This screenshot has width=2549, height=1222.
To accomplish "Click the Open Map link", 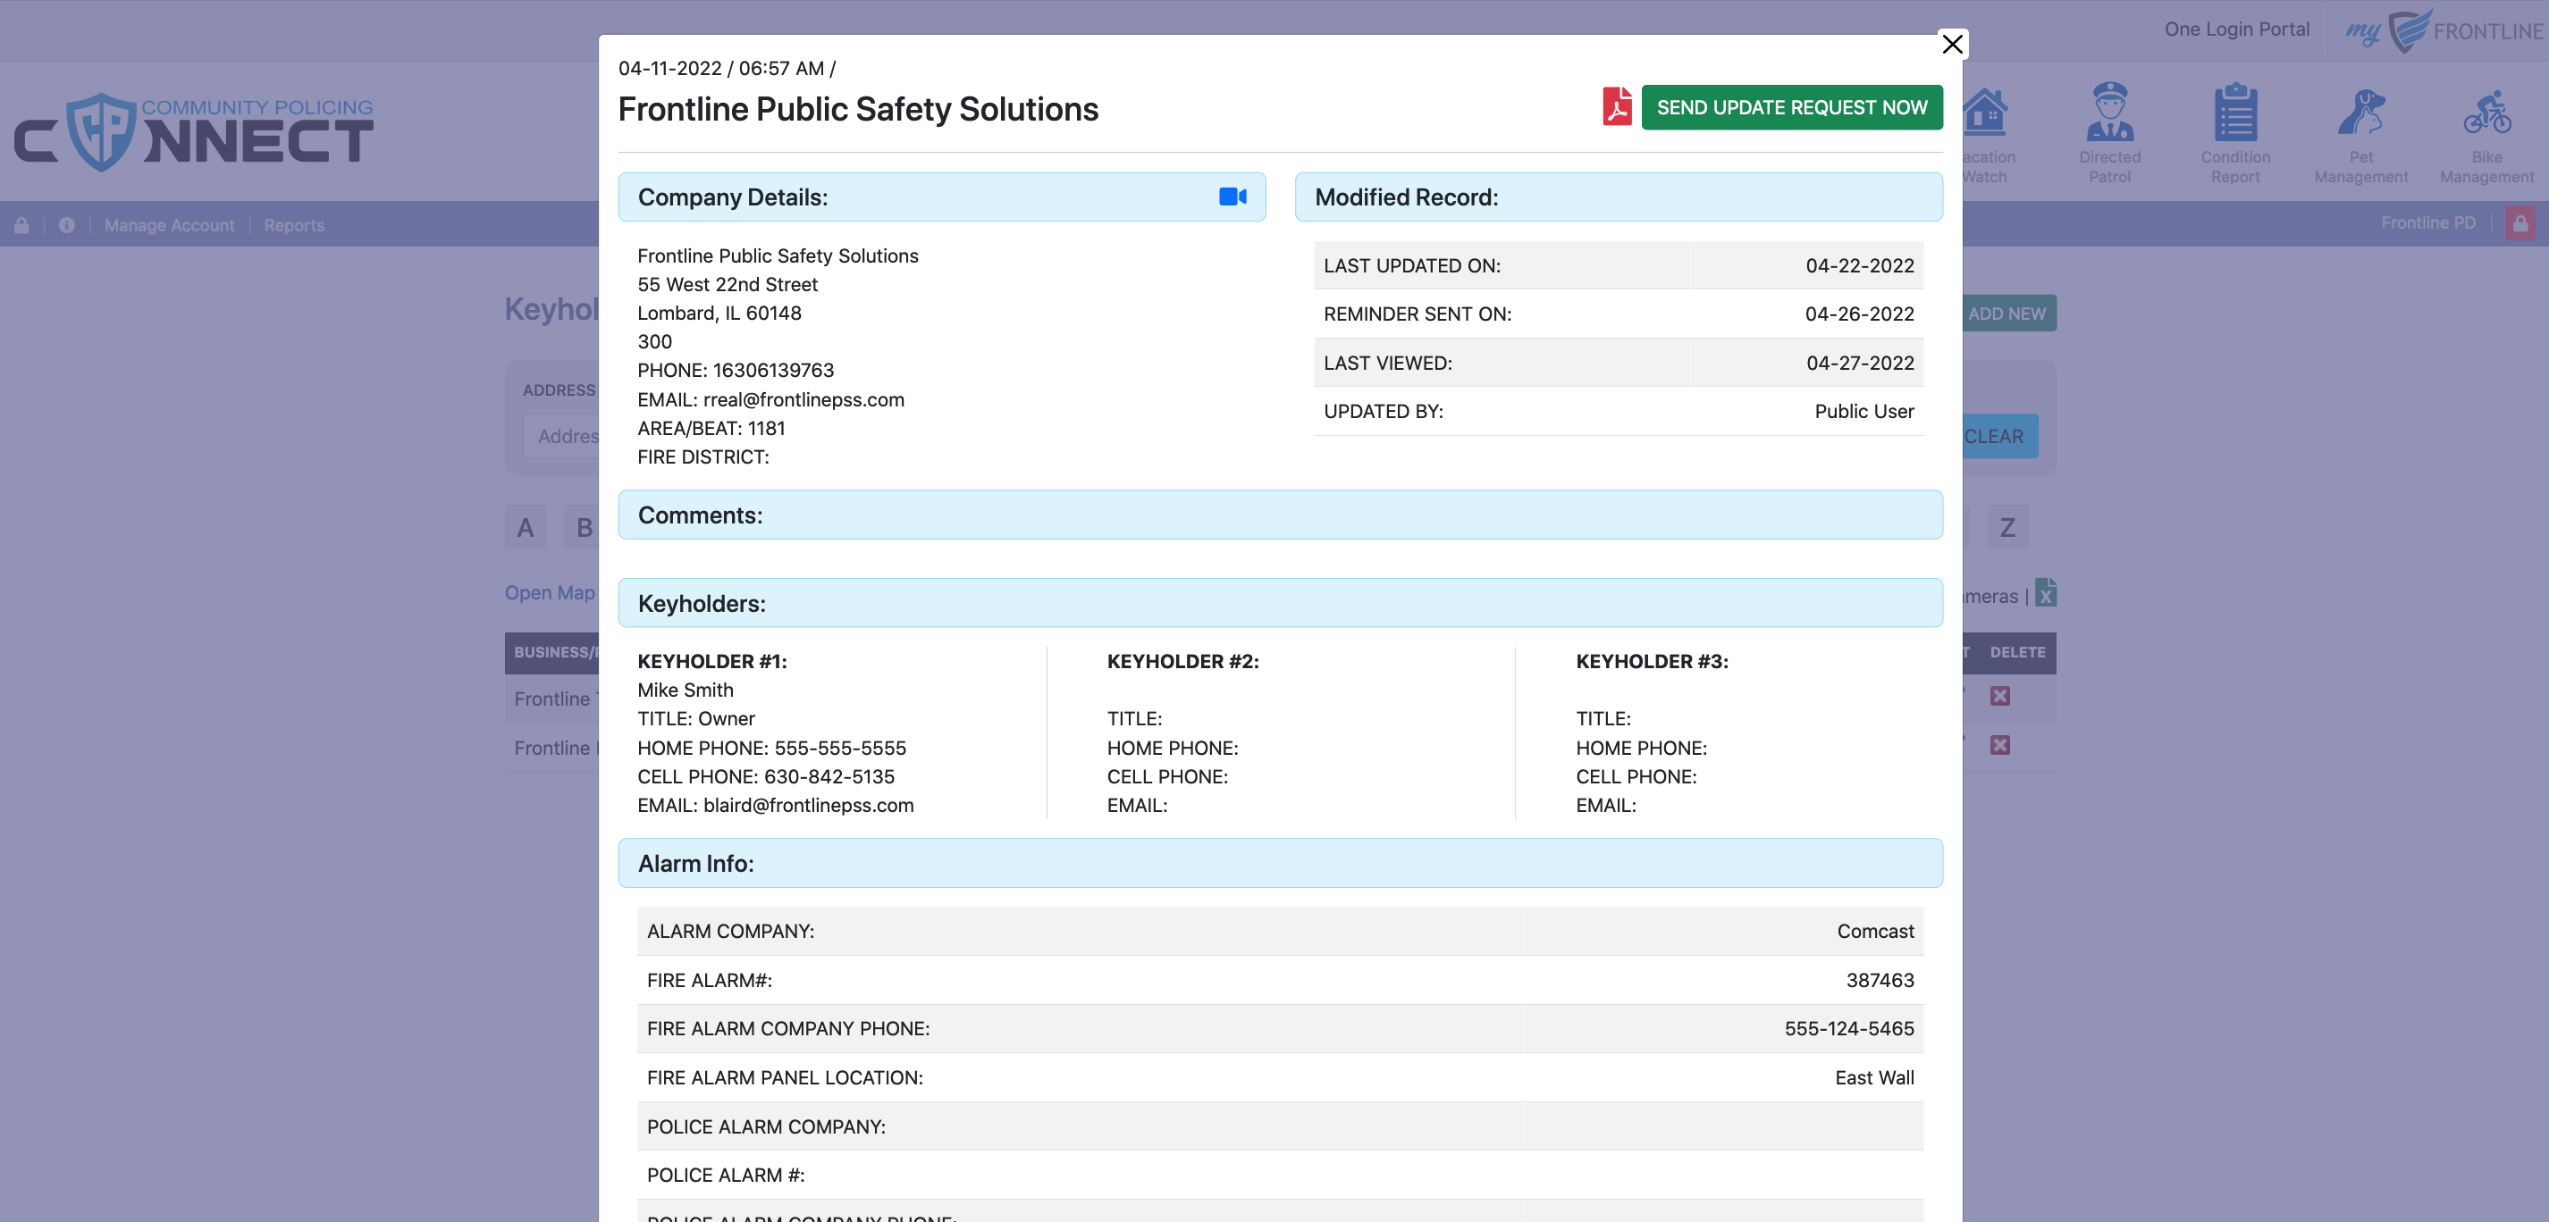I will [549, 593].
